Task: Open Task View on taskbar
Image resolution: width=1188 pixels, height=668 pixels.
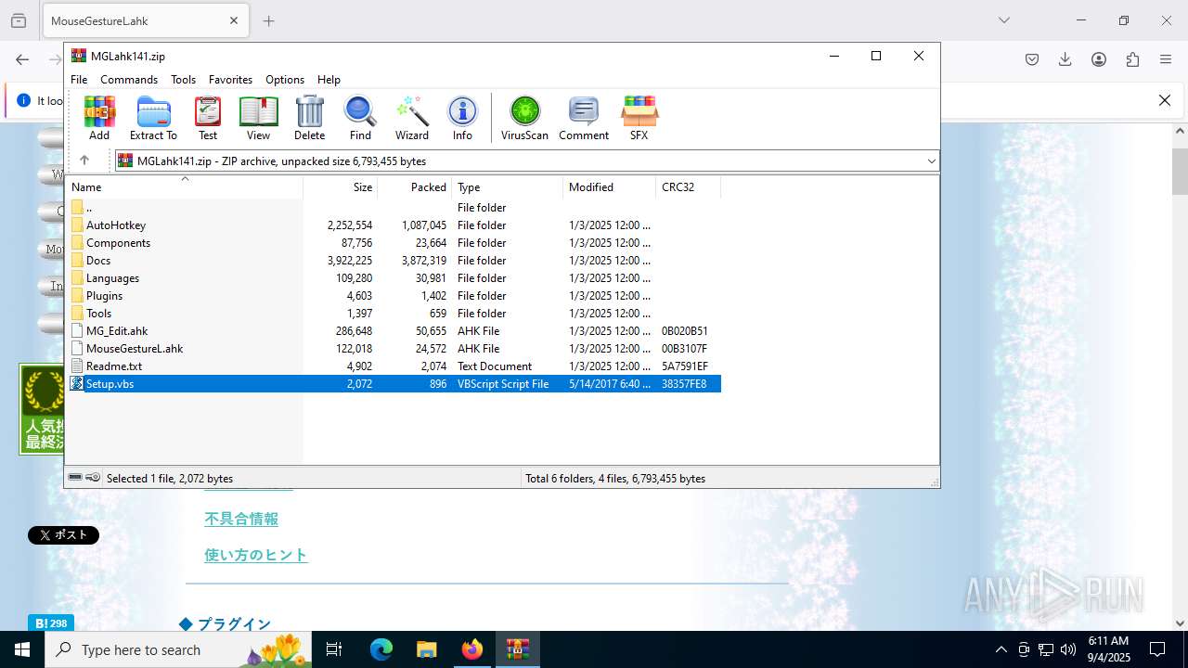Action: [334, 649]
